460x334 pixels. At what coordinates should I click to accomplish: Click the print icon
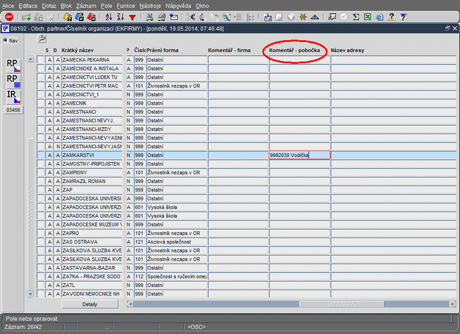click(149, 17)
